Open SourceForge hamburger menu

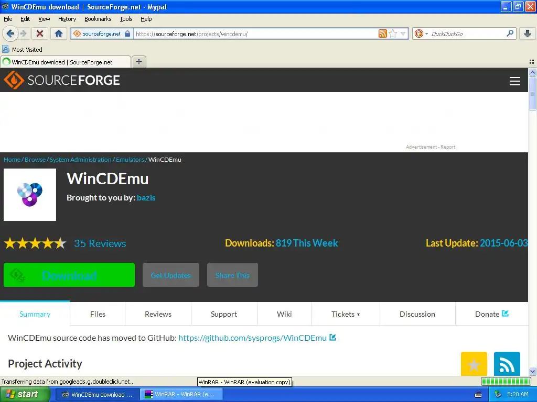[x=515, y=81]
